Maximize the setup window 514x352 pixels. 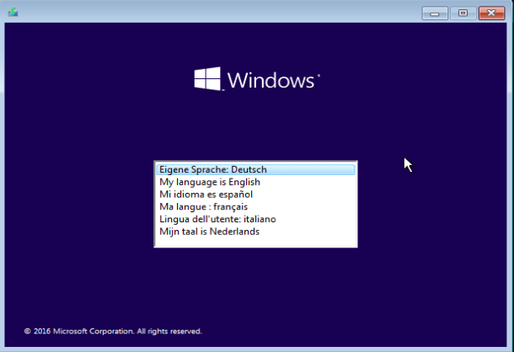pyautogui.click(x=463, y=13)
